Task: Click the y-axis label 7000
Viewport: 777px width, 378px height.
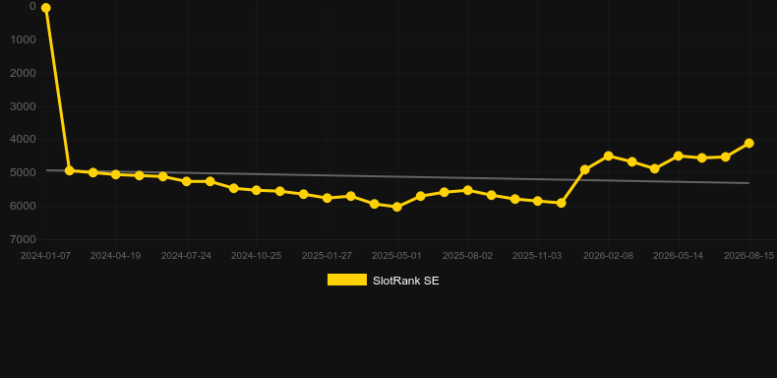Action: [23, 239]
